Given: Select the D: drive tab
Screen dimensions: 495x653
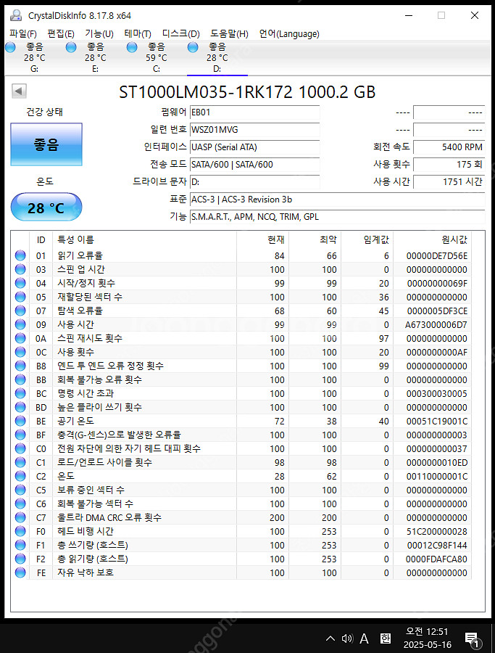Looking at the screenshot, I should pos(217,57).
